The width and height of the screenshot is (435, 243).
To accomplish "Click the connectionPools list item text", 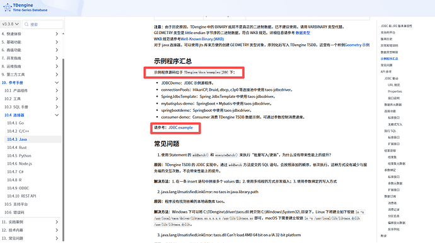I will coord(227,90).
